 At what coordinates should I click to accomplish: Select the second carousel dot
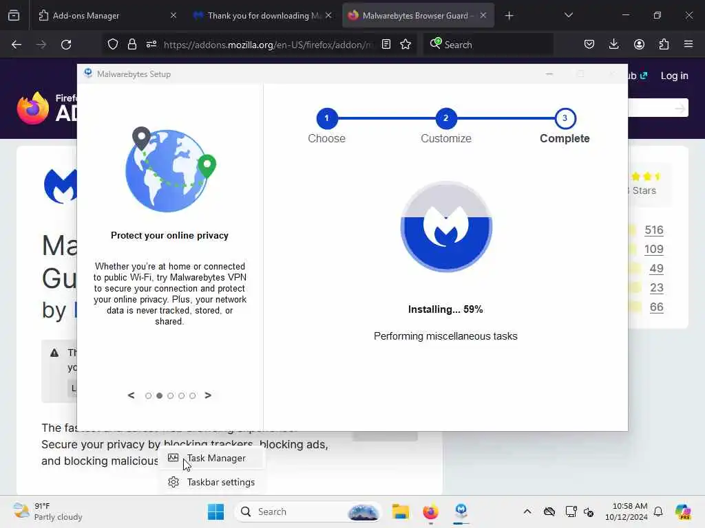pyautogui.click(x=159, y=396)
